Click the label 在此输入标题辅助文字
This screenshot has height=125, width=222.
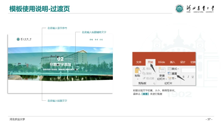(x=94, y=32)
